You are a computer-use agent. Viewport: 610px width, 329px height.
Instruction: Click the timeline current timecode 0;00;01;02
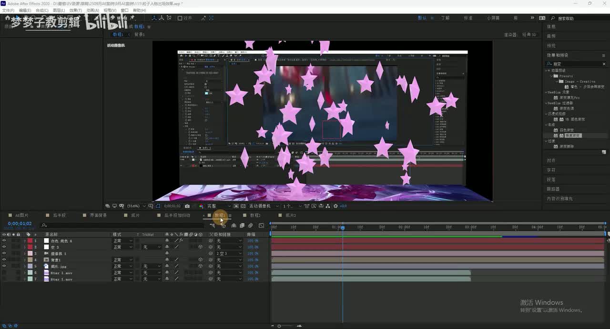pos(20,224)
